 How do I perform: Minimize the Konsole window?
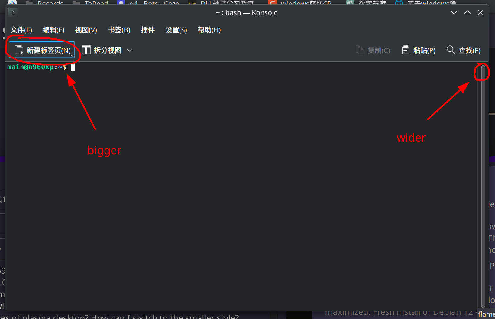coord(454,12)
